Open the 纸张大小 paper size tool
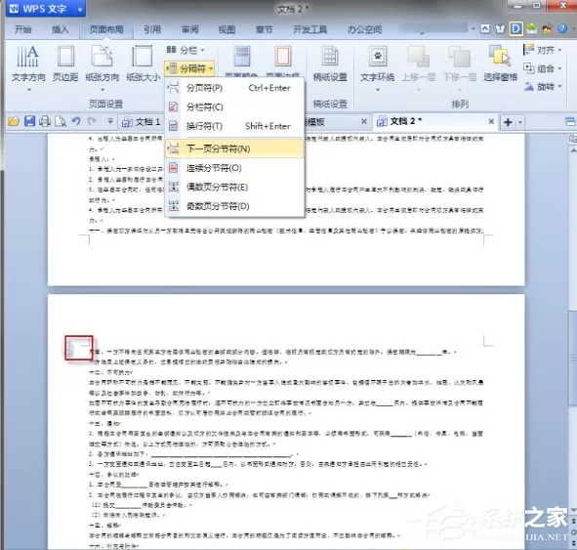Image resolution: width=577 pixels, height=550 pixels. point(143,63)
